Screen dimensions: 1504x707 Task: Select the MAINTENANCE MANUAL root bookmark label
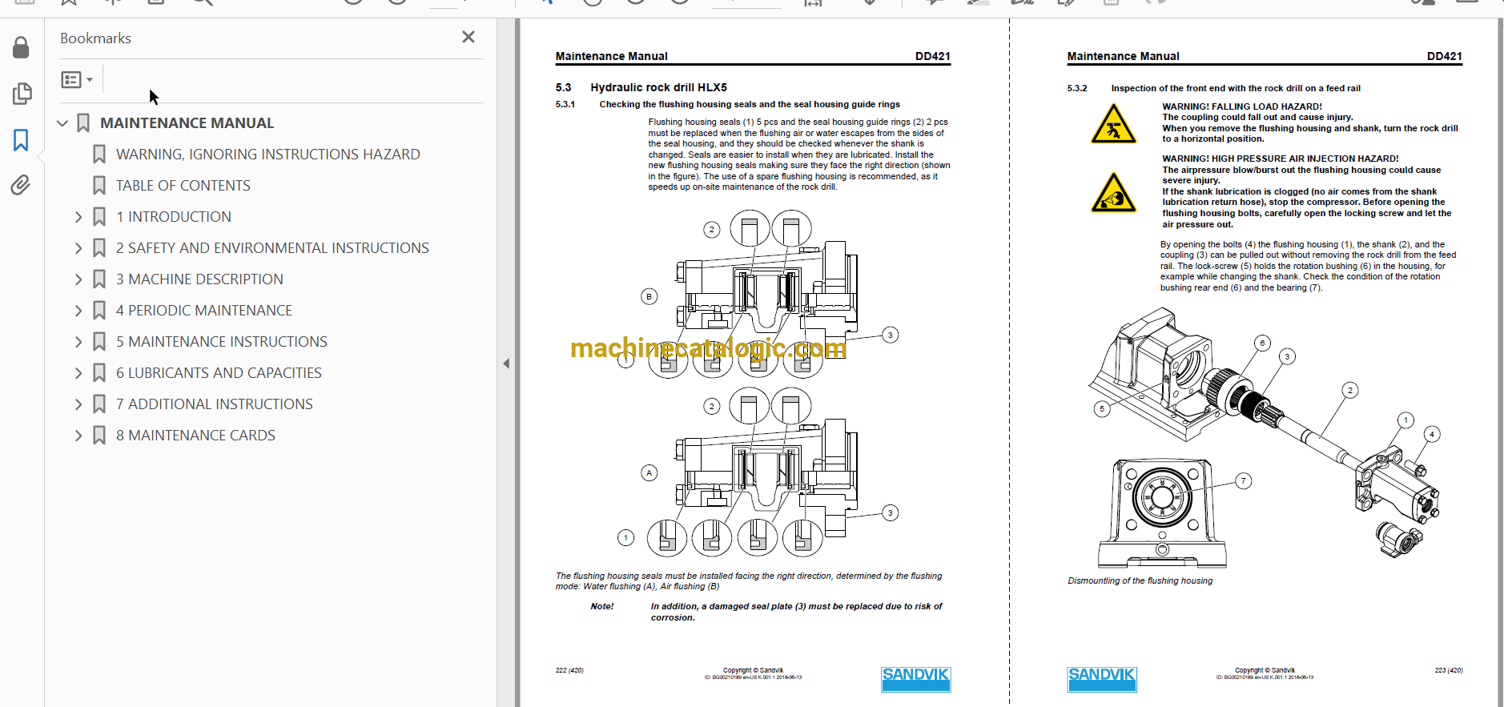tap(187, 123)
